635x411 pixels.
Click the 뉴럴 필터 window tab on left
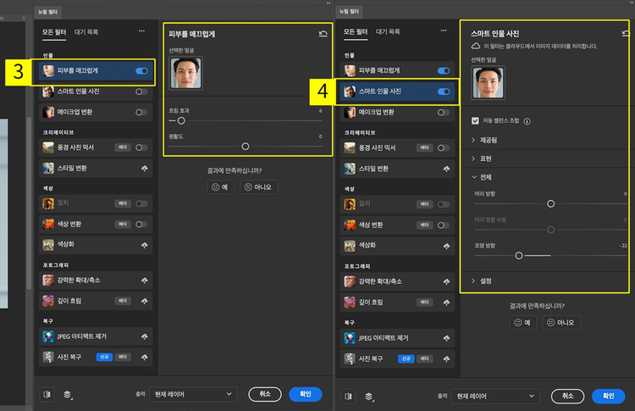pyautogui.click(x=47, y=12)
